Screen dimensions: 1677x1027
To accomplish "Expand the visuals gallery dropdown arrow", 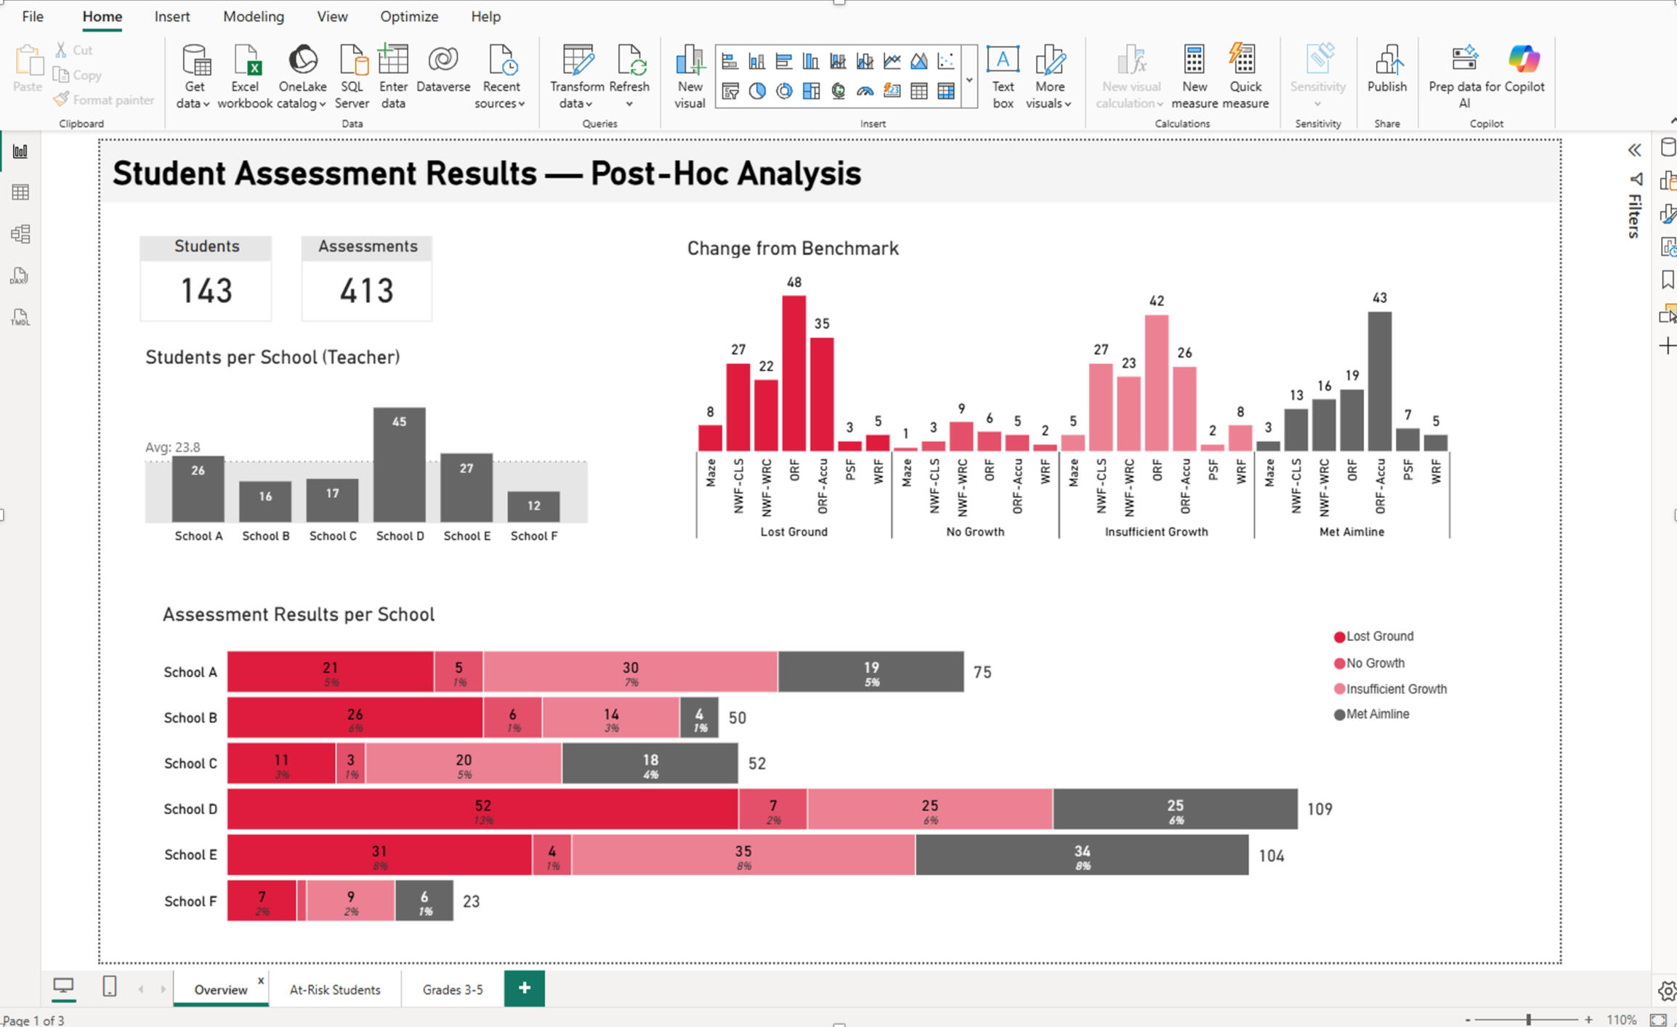I will click(969, 79).
